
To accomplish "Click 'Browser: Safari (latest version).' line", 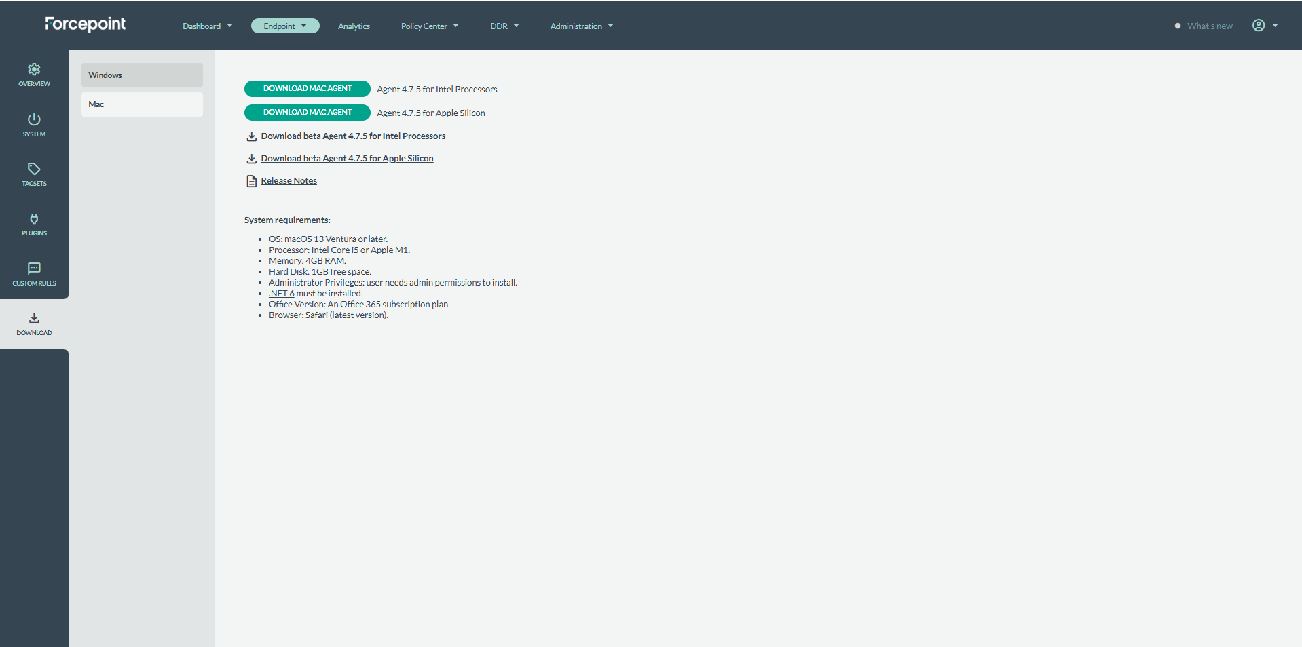I will pos(329,315).
